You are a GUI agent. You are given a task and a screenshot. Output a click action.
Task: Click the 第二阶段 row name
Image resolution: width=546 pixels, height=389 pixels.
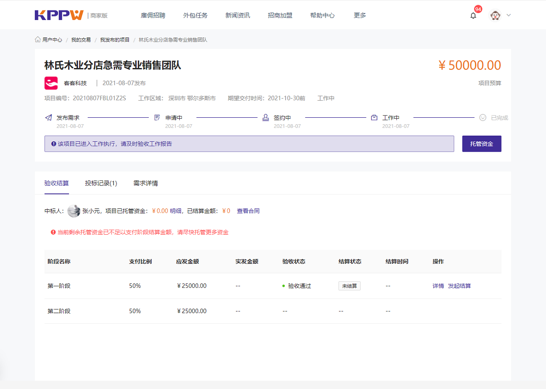(59, 311)
